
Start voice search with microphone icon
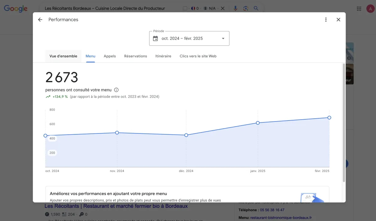coord(236,8)
